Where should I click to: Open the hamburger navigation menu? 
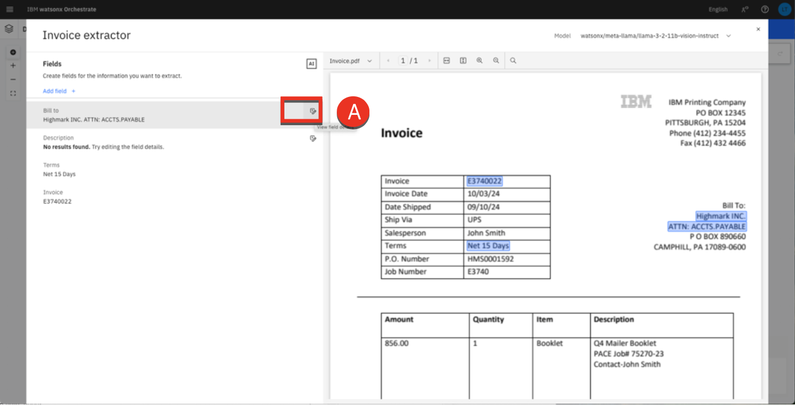10,9
